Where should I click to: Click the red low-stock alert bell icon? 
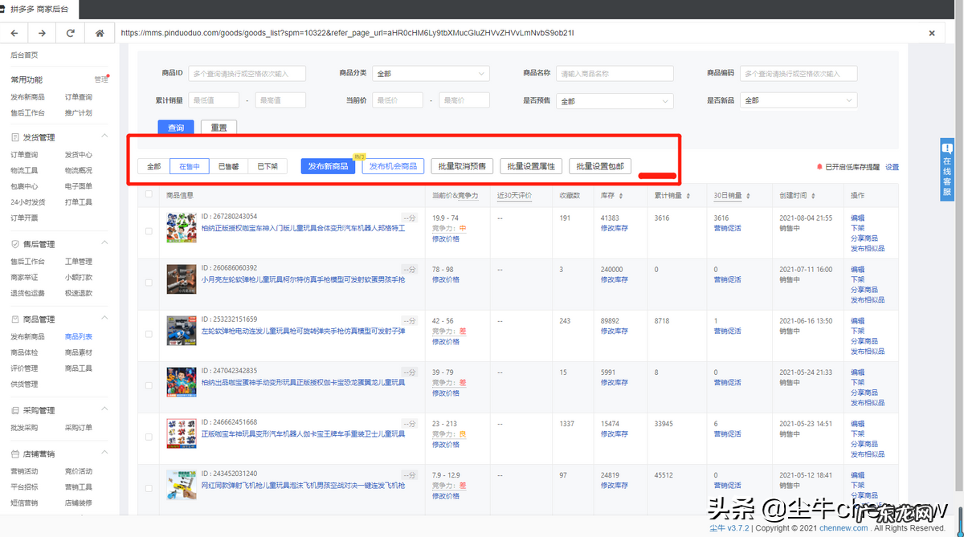[x=821, y=168]
